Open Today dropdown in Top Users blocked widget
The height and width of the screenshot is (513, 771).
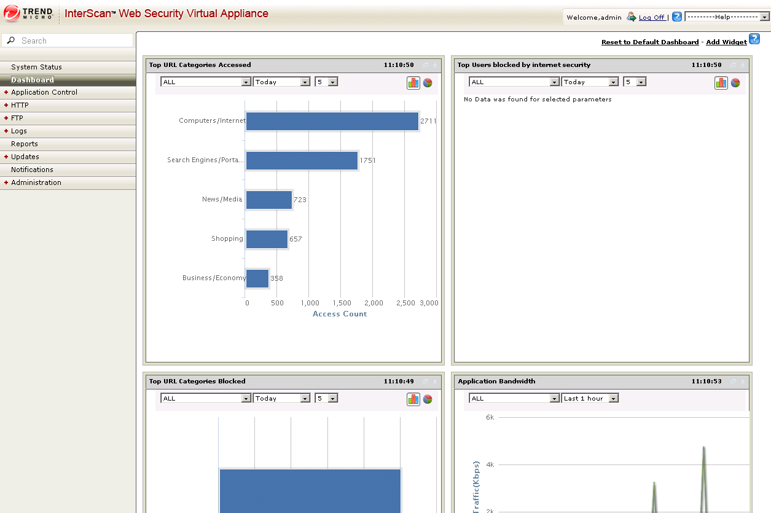590,82
